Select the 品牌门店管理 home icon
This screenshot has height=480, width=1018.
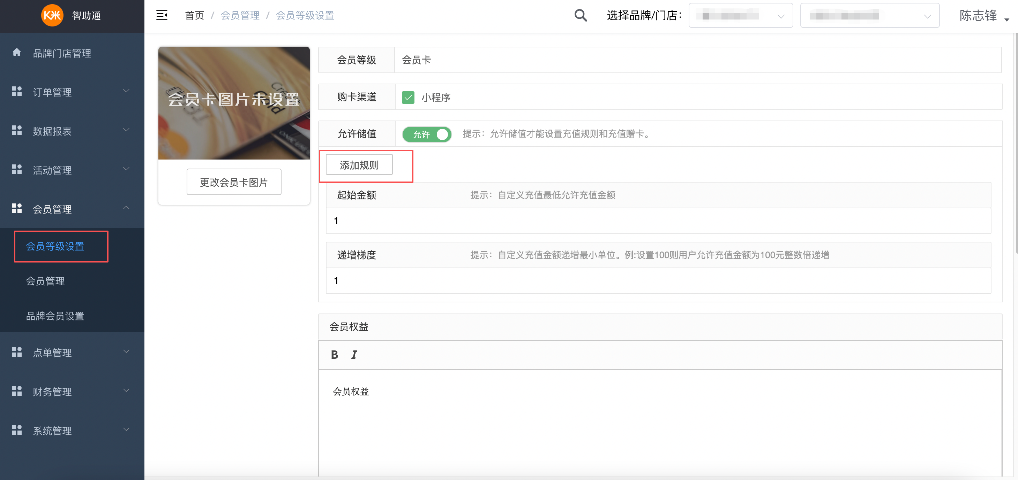[17, 53]
